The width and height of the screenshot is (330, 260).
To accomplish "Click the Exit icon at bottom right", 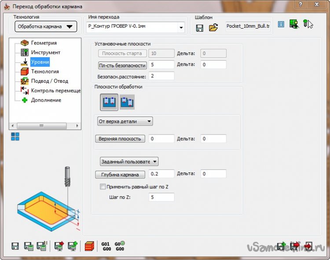I will click(309, 246).
